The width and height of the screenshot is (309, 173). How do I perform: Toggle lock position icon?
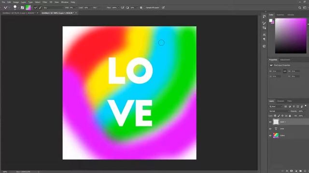(282, 116)
